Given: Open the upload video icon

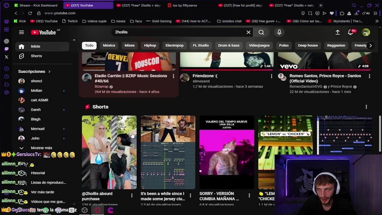Looking at the screenshot, I should (338, 32).
